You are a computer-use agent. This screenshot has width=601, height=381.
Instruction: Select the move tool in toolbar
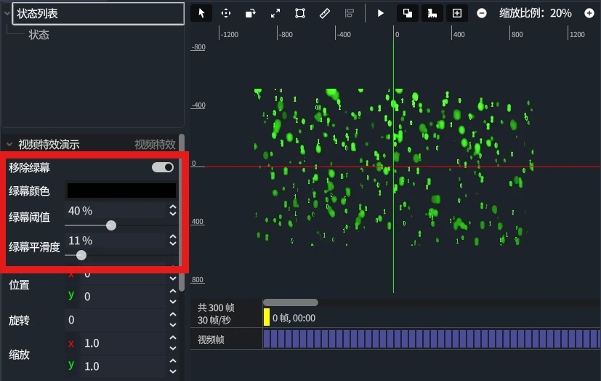(x=226, y=13)
